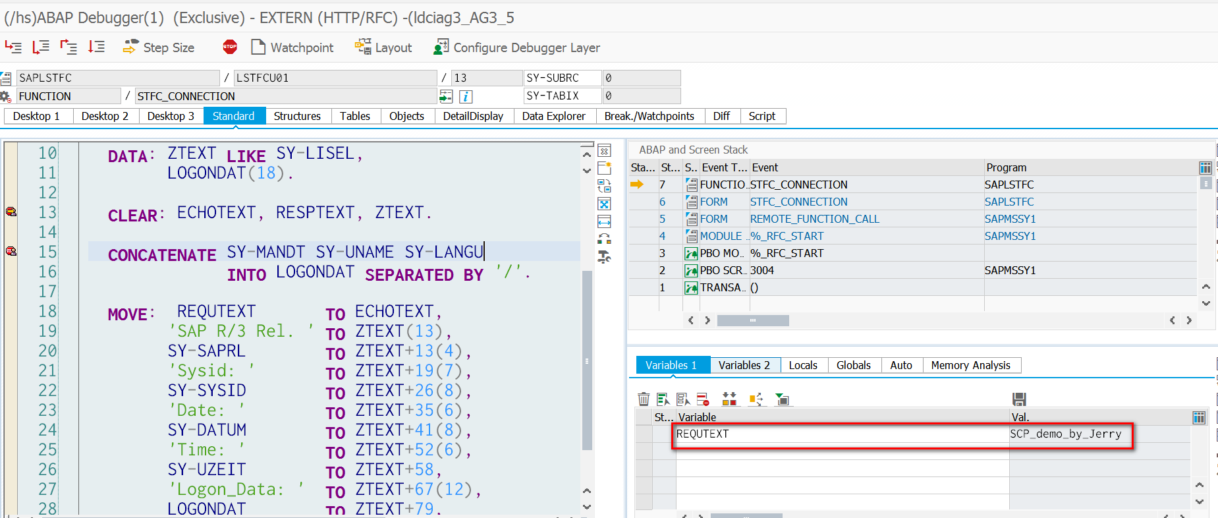Open the DetailDisplay tab
This screenshot has height=518, width=1218.
tap(473, 116)
